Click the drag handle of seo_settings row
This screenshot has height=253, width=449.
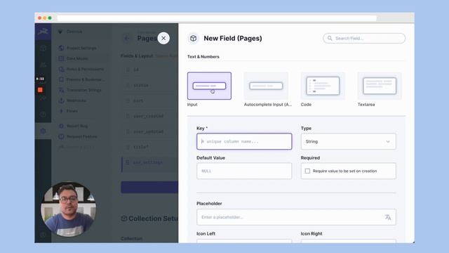(x=128, y=162)
